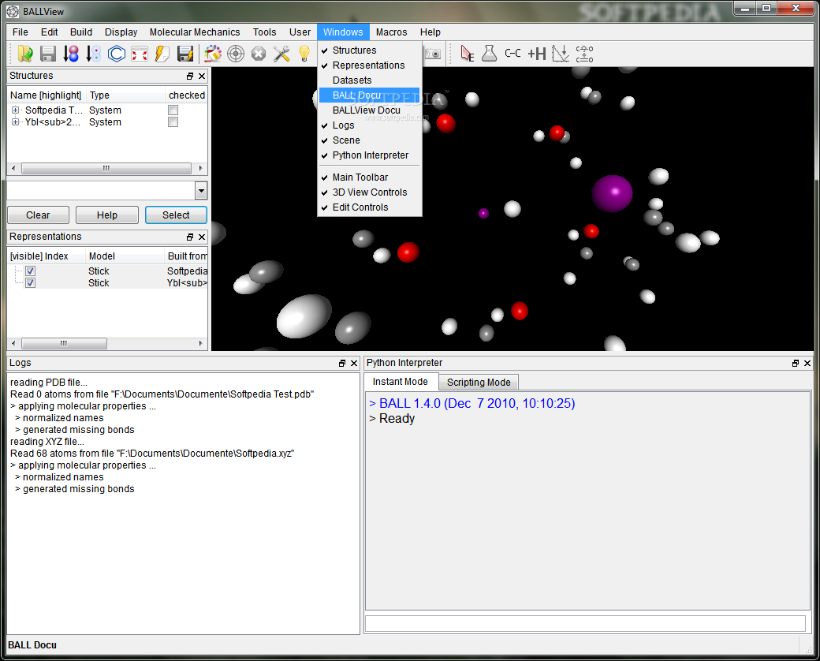This screenshot has height=661, width=820.
Task: Open preferences with the wrench and screwdriver icon
Action: pos(281,54)
